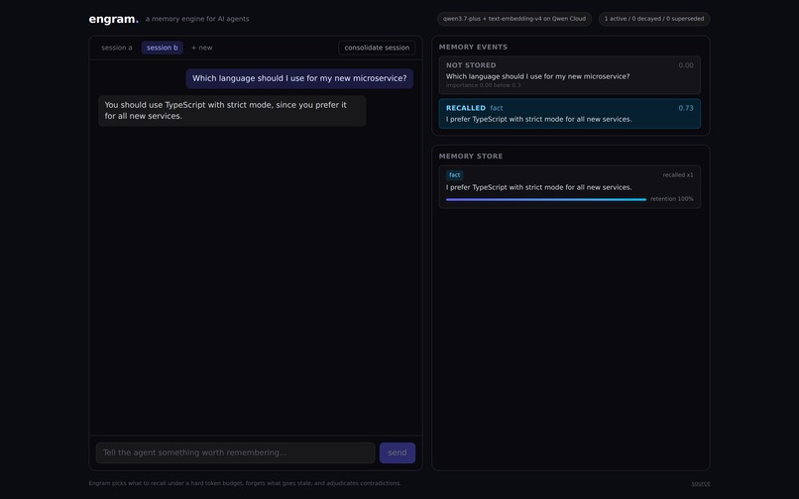Image resolution: width=799 pixels, height=499 pixels.
Task: Click the model info badge qwen3.7-plus
Action: pos(514,19)
